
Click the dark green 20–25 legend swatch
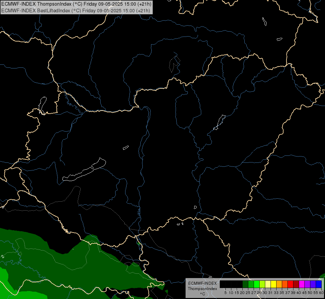pos(245,284)
